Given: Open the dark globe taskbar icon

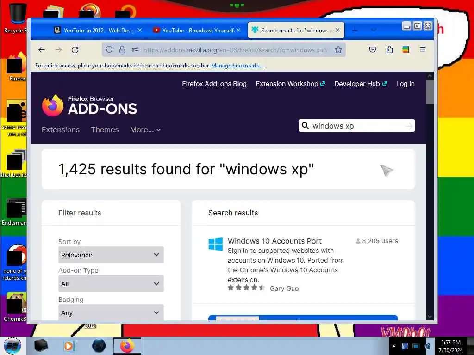Looking at the screenshot, I should pos(99,346).
